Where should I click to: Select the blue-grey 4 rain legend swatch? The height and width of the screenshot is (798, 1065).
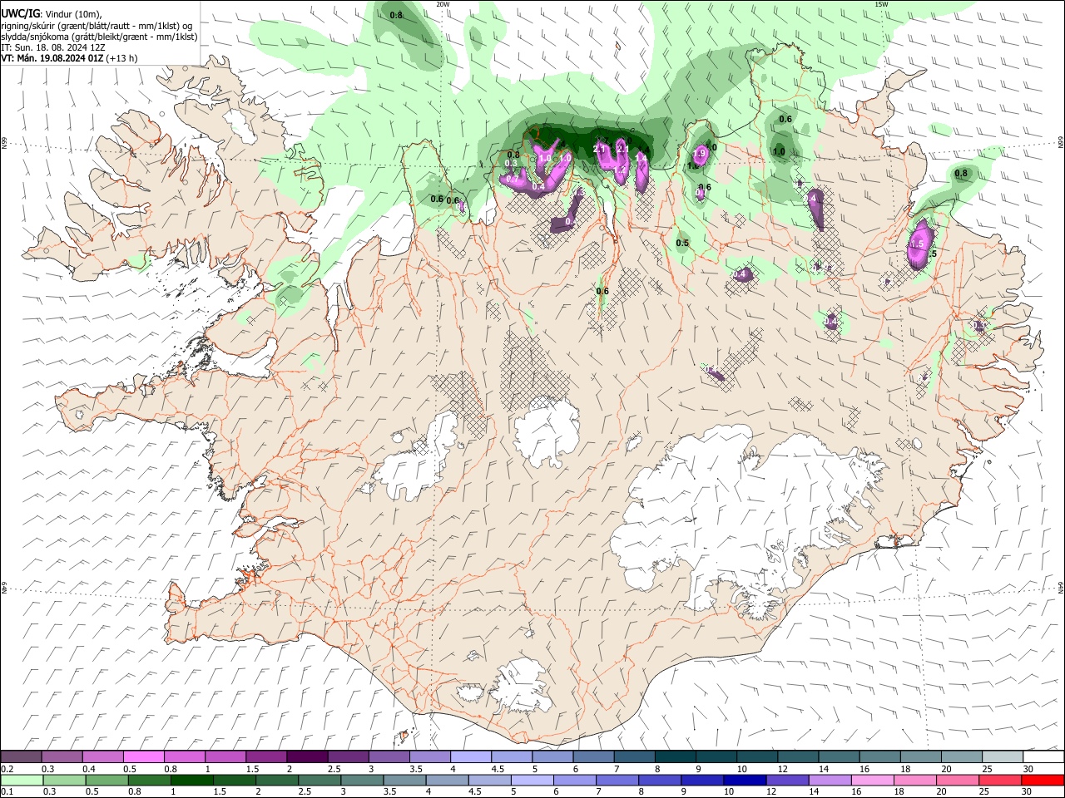coord(448,780)
